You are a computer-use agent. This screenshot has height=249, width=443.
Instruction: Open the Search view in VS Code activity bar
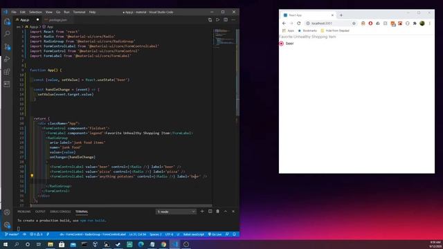[7, 34]
